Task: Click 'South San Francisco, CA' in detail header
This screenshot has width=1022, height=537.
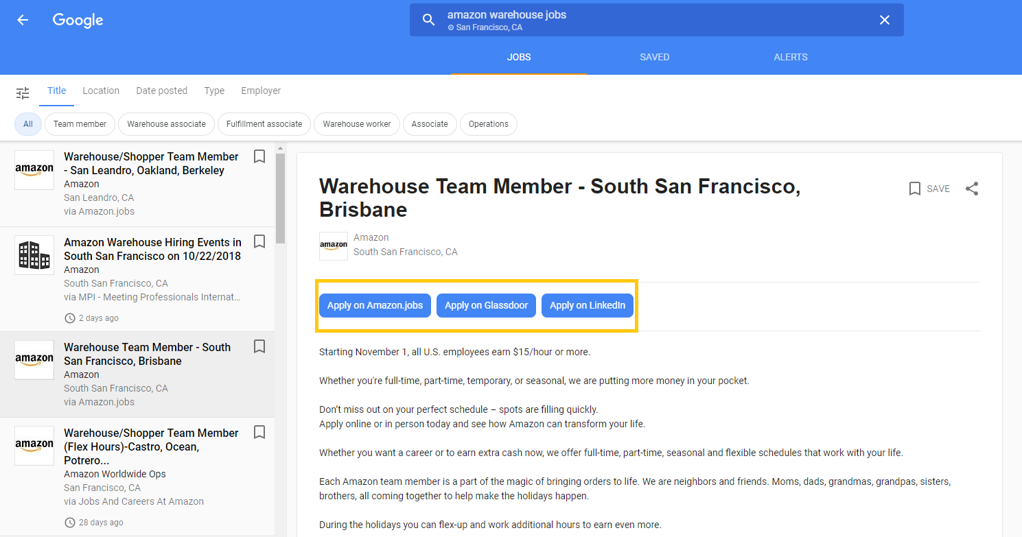Action: point(406,252)
